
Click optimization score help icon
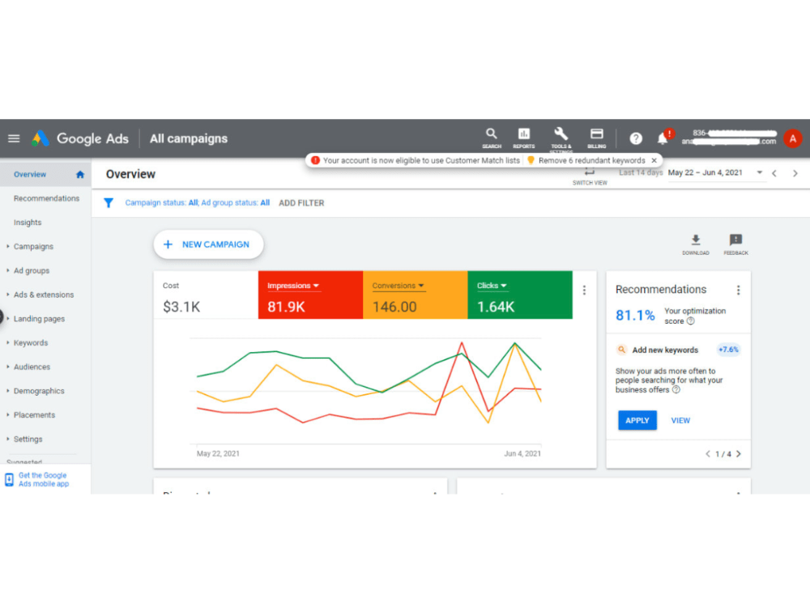(x=691, y=321)
